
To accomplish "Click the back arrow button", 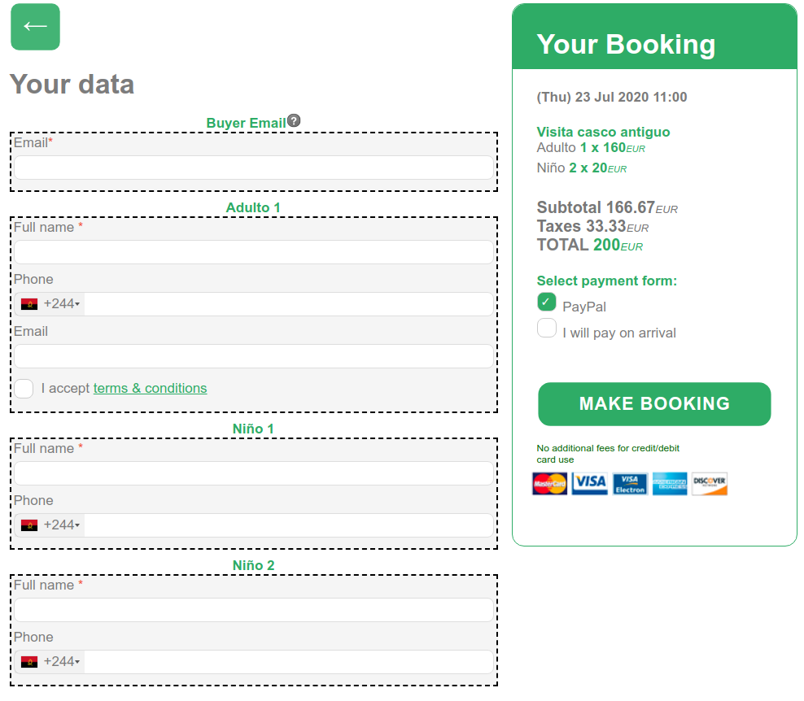I will pyautogui.click(x=35, y=27).
